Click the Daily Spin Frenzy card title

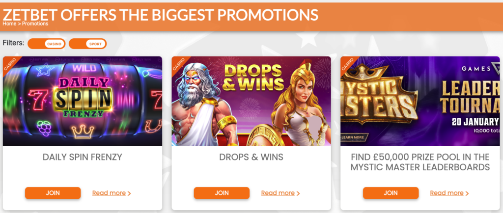(83, 157)
